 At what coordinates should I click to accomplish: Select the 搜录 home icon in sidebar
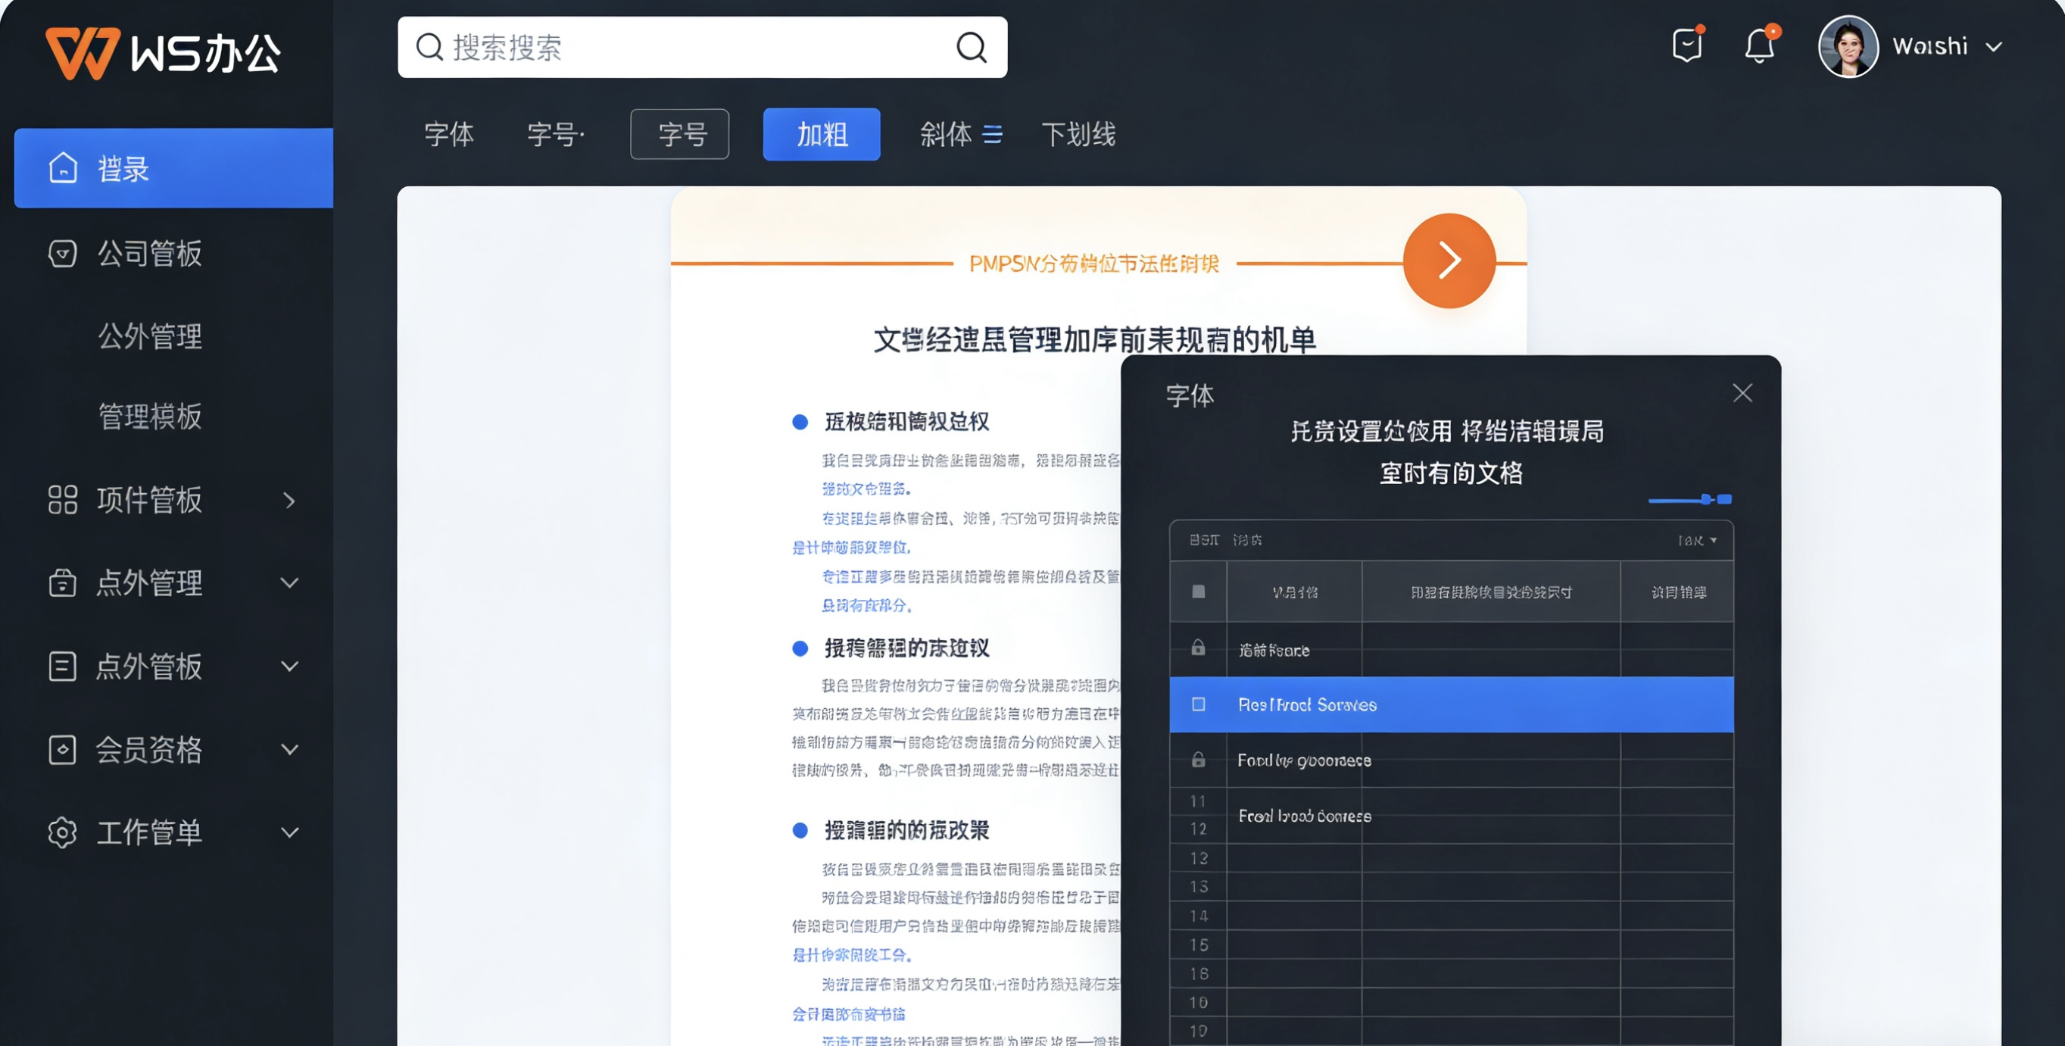pyautogui.click(x=63, y=168)
